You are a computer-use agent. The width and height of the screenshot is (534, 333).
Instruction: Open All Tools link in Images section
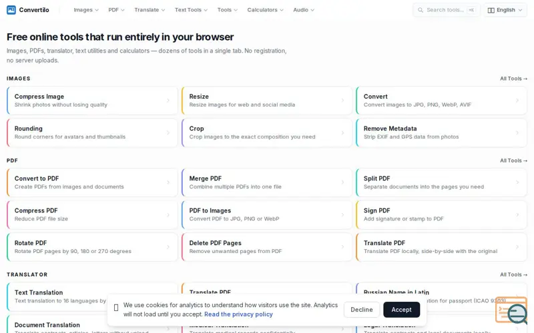click(x=513, y=79)
